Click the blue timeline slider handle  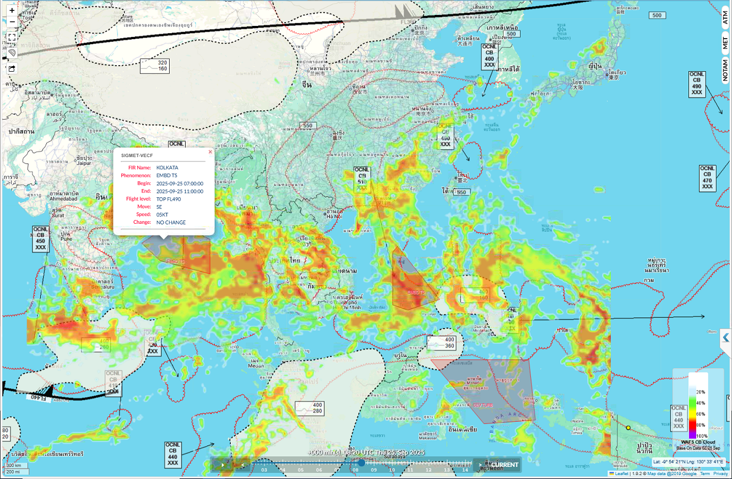(x=361, y=464)
